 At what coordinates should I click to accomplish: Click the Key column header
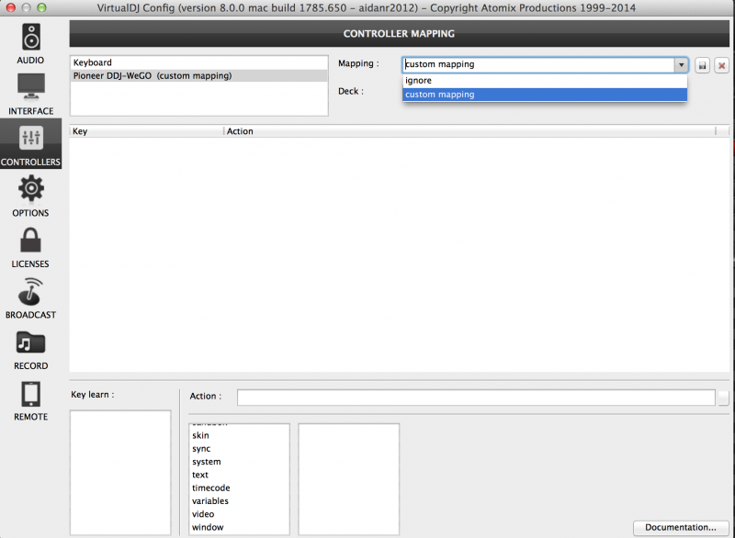[147, 131]
